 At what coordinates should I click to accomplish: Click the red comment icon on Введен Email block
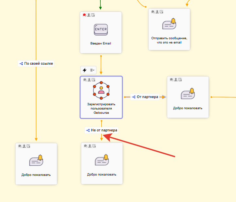(84, 15)
